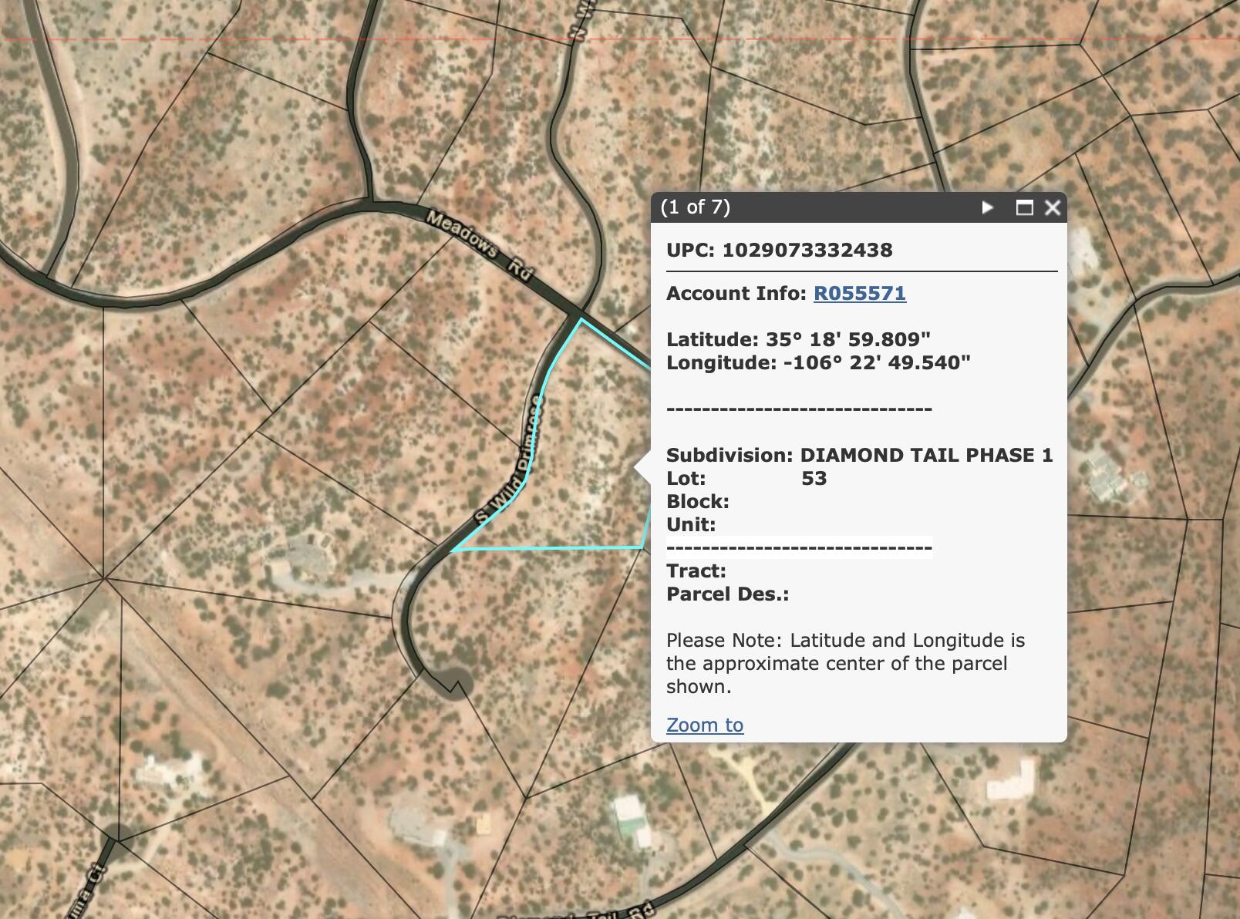The image size is (1240, 919).
Task: Close the parcel info popup
Action: (x=1053, y=207)
